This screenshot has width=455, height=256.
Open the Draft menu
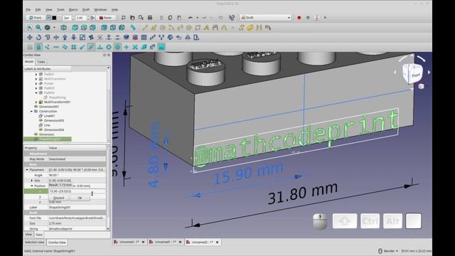click(x=86, y=9)
